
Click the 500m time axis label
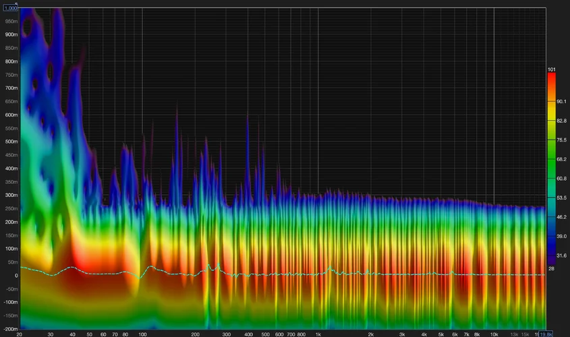[10, 142]
